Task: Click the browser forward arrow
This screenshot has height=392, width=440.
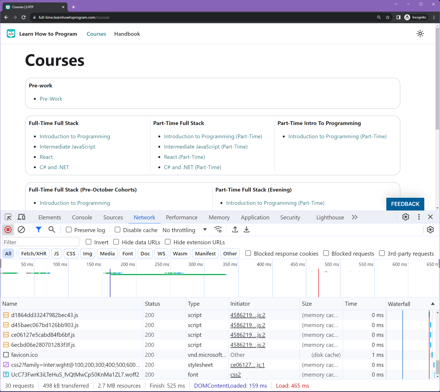Action: pyautogui.click(x=15, y=17)
